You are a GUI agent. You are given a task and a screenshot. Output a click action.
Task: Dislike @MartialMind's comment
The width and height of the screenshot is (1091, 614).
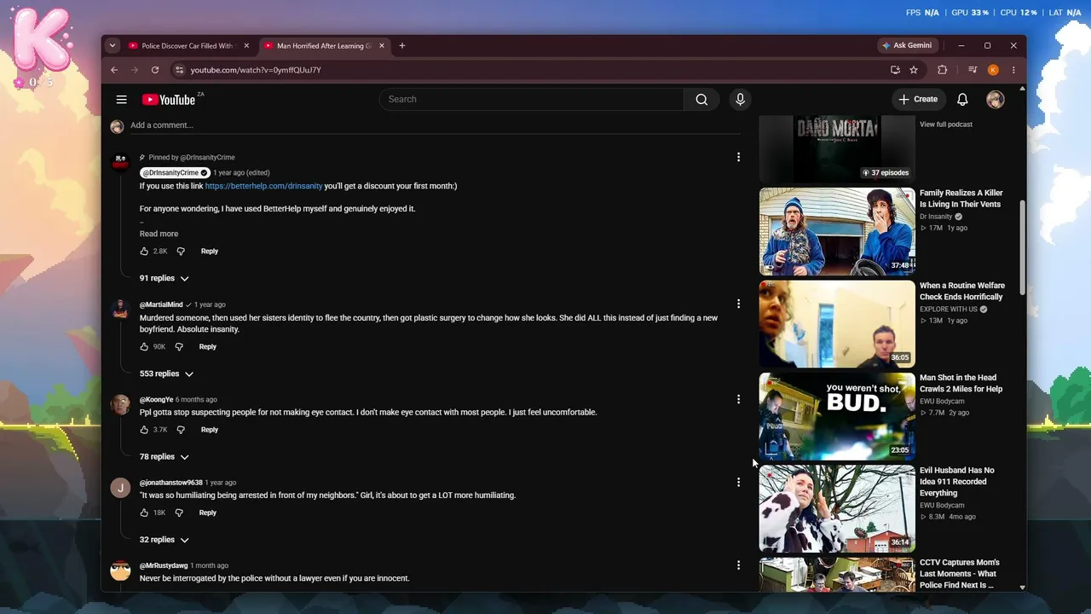pos(179,347)
